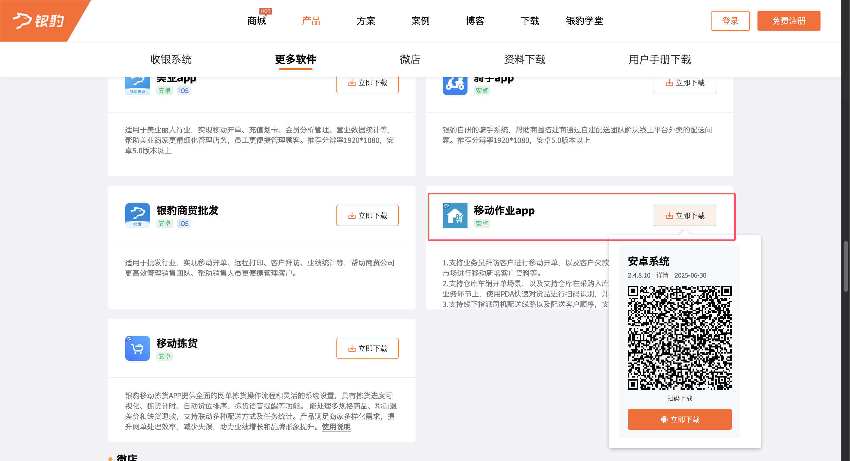Switch to the 用户手册下载 tab

point(659,59)
